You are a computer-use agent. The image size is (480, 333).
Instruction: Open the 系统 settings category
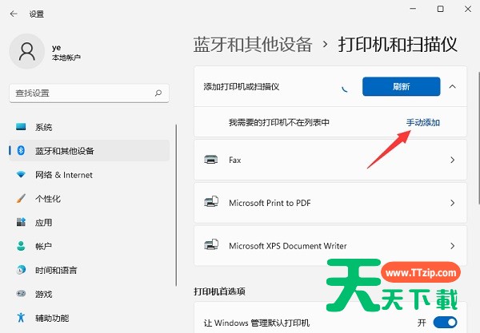click(x=44, y=127)
